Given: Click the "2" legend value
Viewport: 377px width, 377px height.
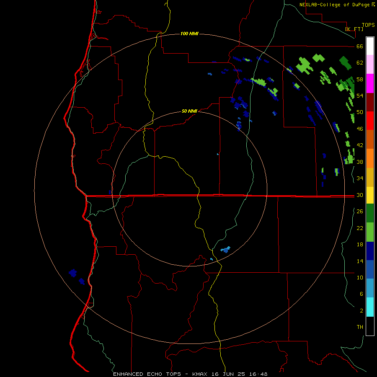Looking at the screenshot, I should tap(362, 310).
